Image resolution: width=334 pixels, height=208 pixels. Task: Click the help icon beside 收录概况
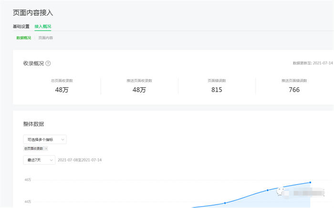(x=48, y=63)
